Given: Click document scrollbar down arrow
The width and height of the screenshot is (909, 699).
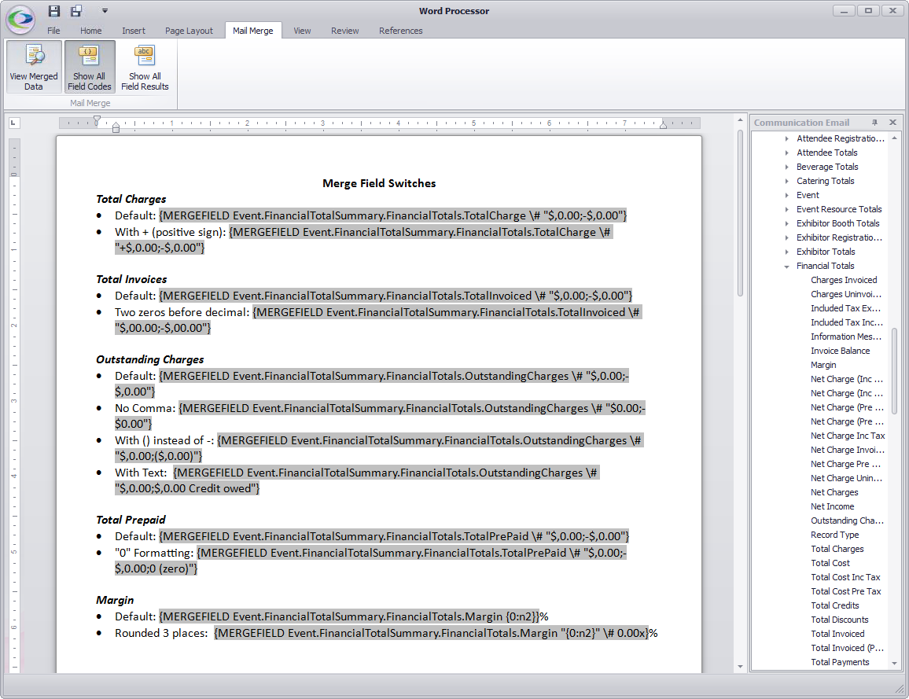Looking at the screenshot, I should (740, 667).
